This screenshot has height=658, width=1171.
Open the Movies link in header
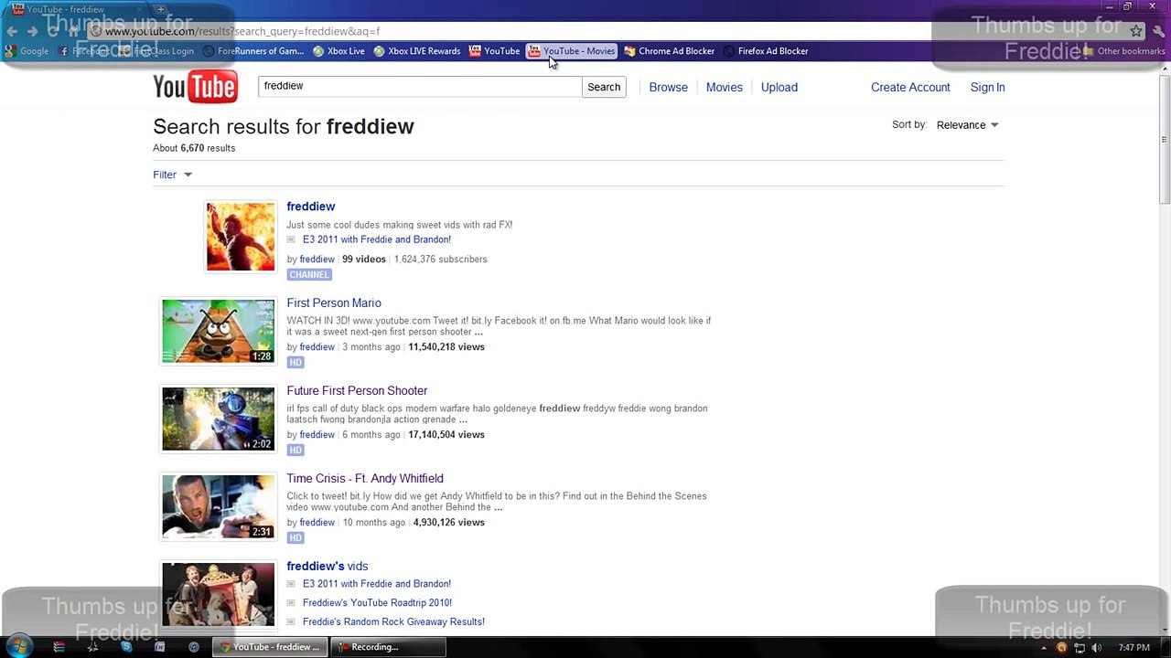coord(724,88)
